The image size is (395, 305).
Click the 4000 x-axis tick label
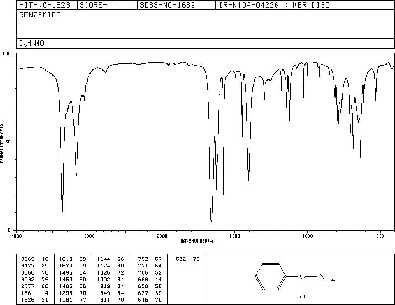17,236
